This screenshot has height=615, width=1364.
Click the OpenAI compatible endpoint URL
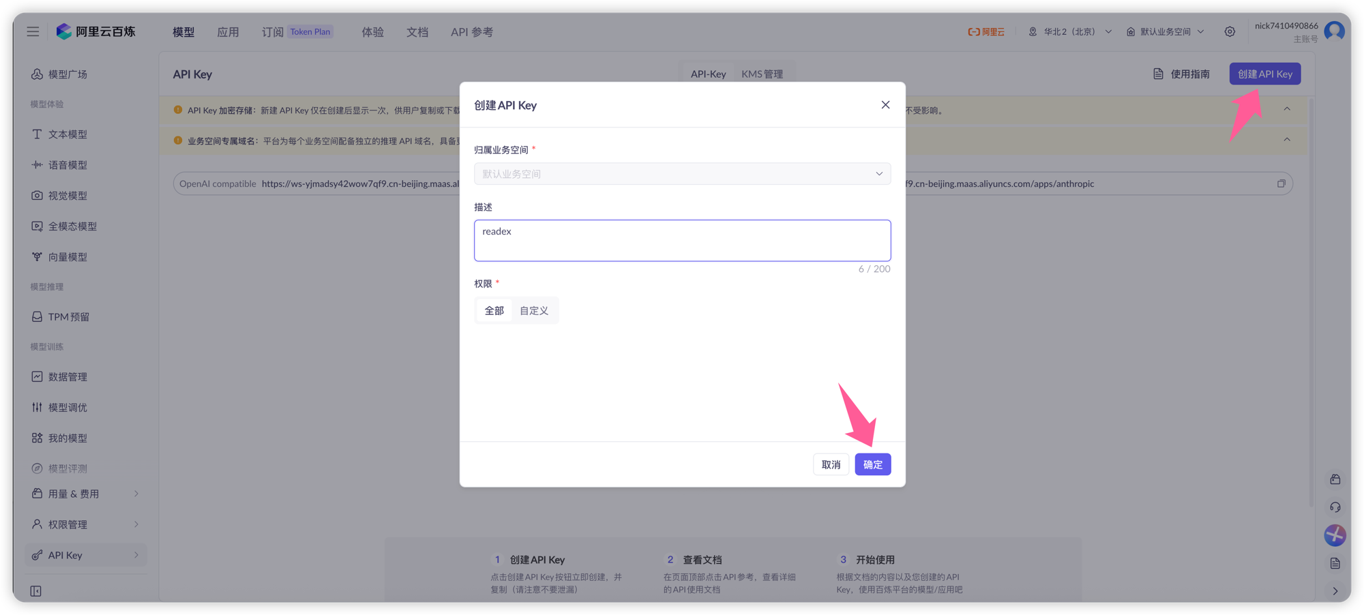tap(361, 183)
